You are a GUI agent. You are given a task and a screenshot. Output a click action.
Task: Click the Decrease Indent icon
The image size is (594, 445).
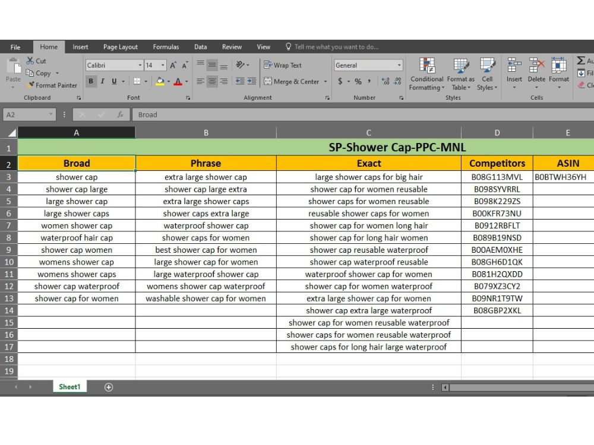click(x=240, y=81)
